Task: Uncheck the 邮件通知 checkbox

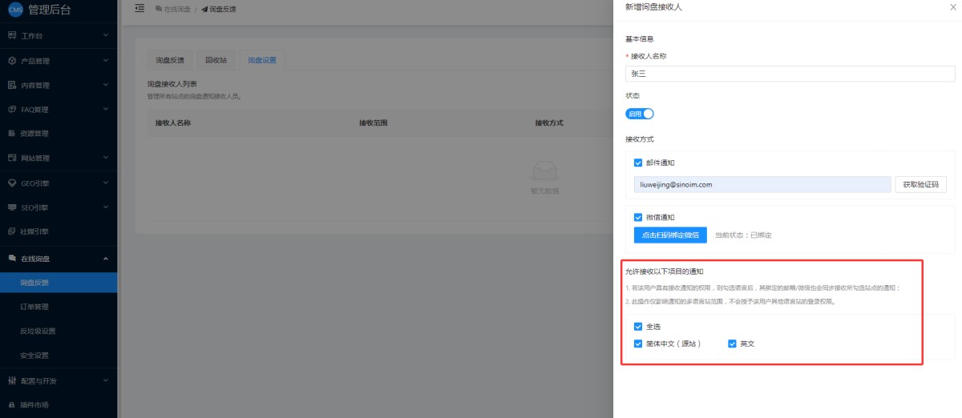Action: [x=638, y=163]
